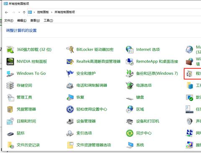The image size is (201, 153).
Task: Click the Realtek高清晰音频管理器 icon
Action: [x=70, y=62]
